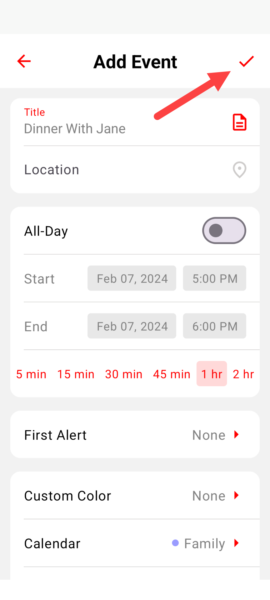
Task: Tap the location pin icon
Action: click(x=240, y=170)
